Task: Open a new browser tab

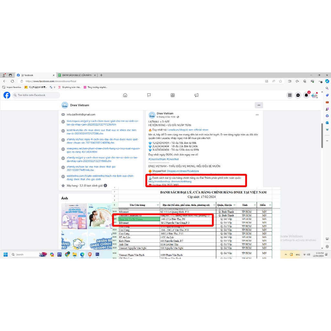Action: click(x=101, y=75)
